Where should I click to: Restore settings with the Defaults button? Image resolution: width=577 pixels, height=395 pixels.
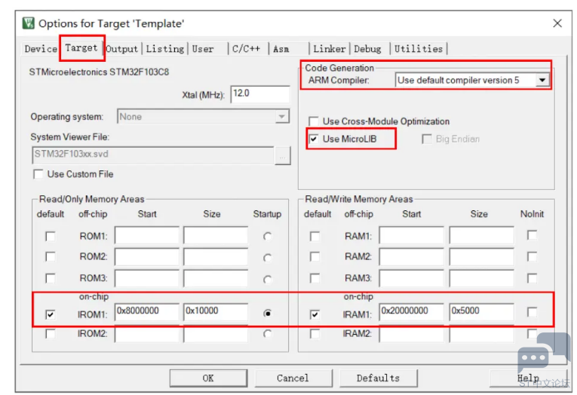[x=379, y=378]
